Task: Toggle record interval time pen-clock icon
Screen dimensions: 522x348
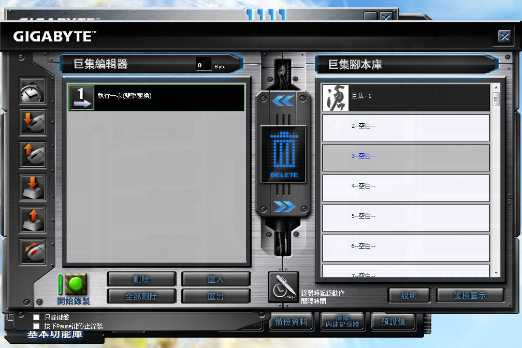Action: [x=283, y=287]
